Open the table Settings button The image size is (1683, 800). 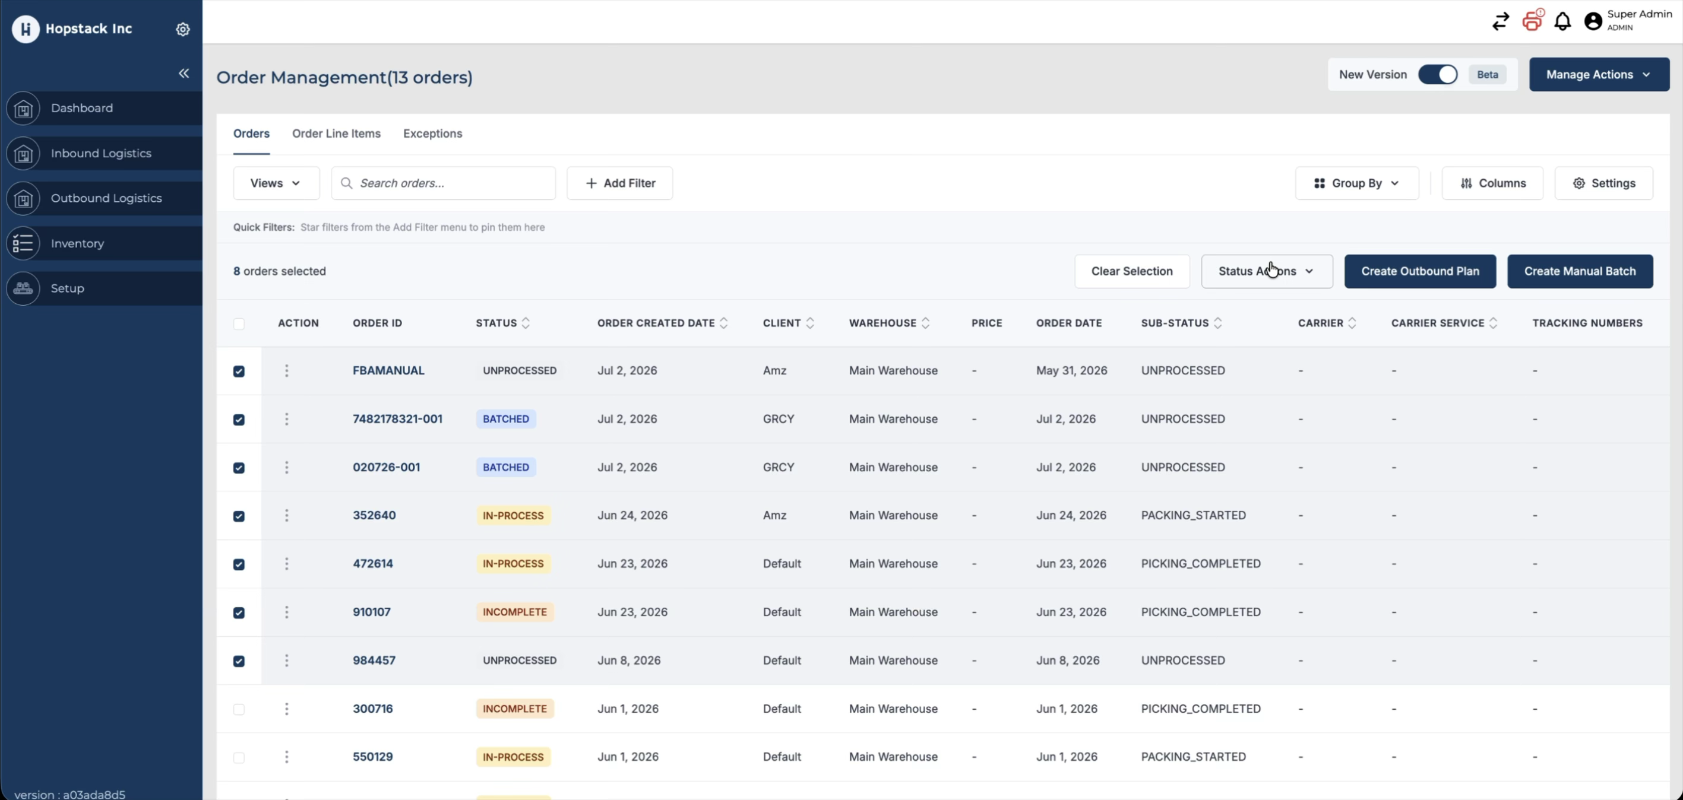[x=1604, y=183]
